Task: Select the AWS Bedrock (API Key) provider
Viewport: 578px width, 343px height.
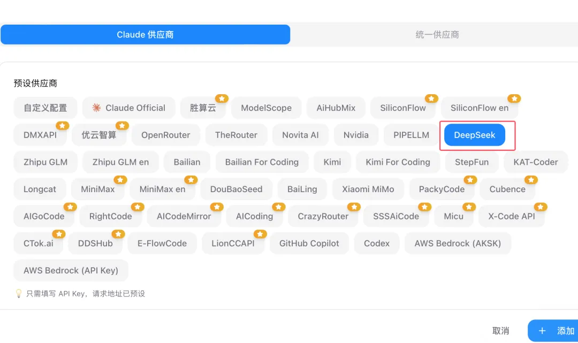Action: pos(71,270)
